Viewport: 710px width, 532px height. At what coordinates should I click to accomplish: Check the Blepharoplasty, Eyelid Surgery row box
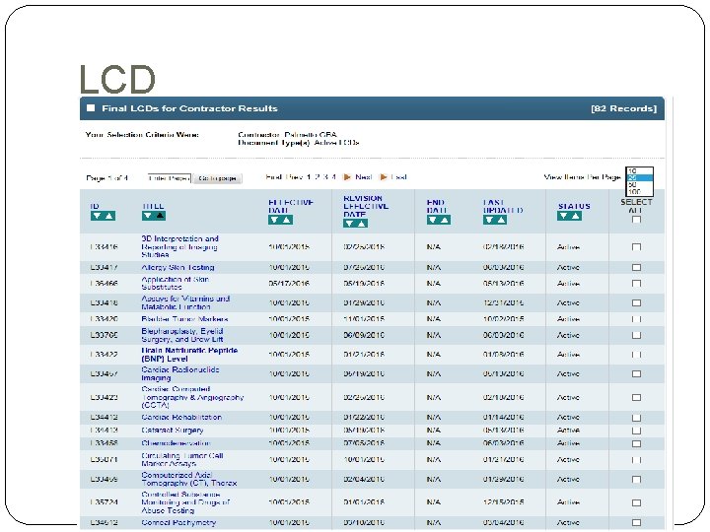coord(636,335)
